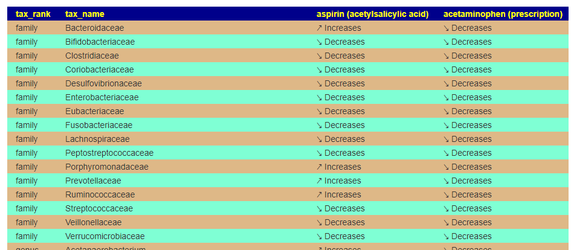Click acetaminophen Decreases value for Bifidobacteriaceae

click(468, 42)
